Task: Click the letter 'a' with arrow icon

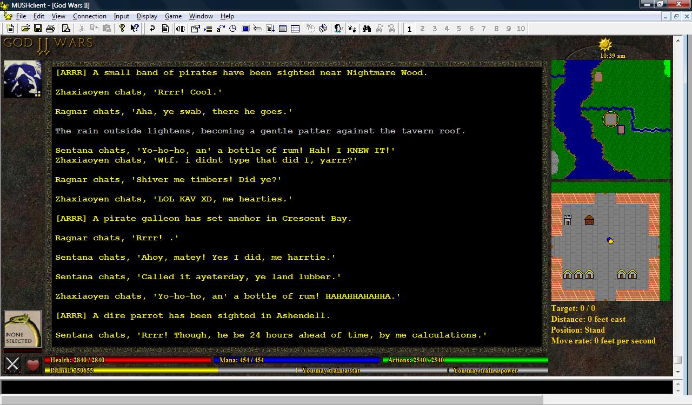Action: pyautogui.click(x=221, y=29)
